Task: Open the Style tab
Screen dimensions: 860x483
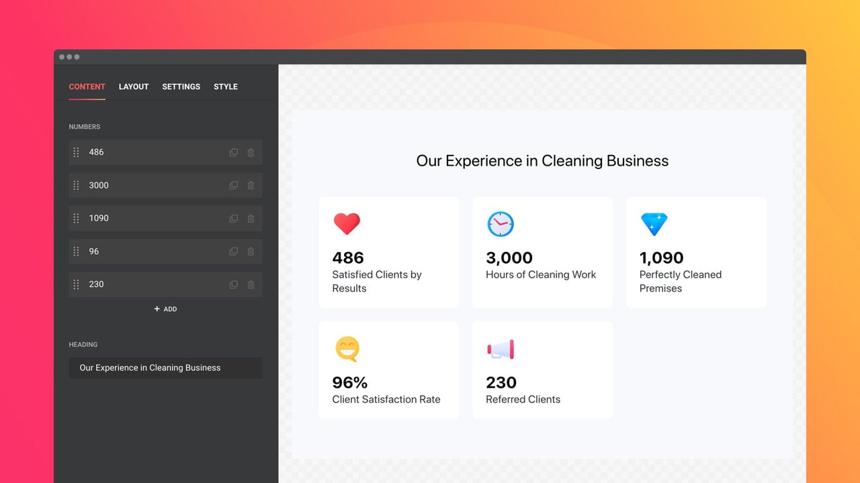Action: click(x=226, y=87)
